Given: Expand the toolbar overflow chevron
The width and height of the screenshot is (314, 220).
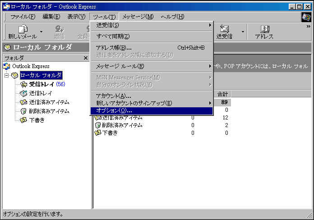Looking at the screenshot, I should tap(309, 27).
